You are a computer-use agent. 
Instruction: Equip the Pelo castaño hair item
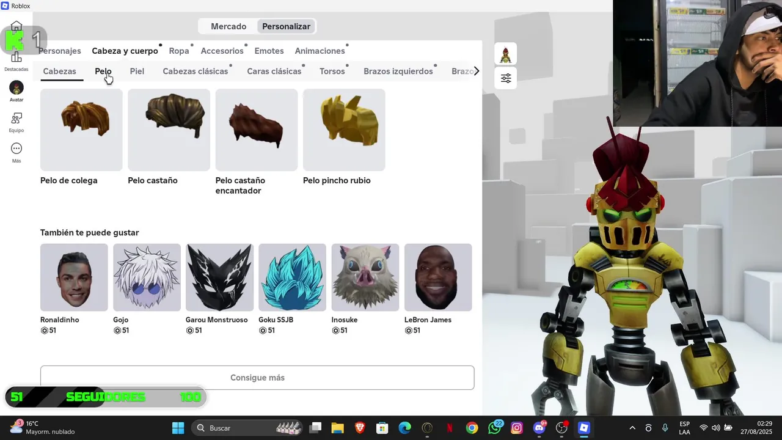169,130
